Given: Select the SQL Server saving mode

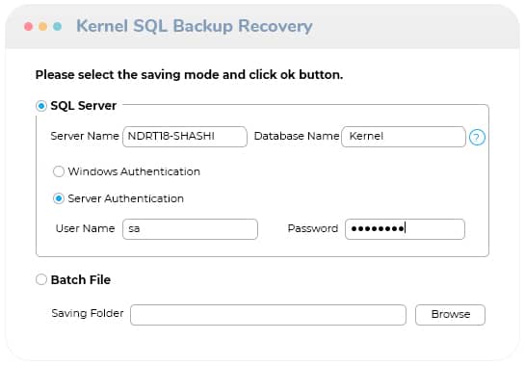Looking at the screenshot, I should tap(41, 106).
